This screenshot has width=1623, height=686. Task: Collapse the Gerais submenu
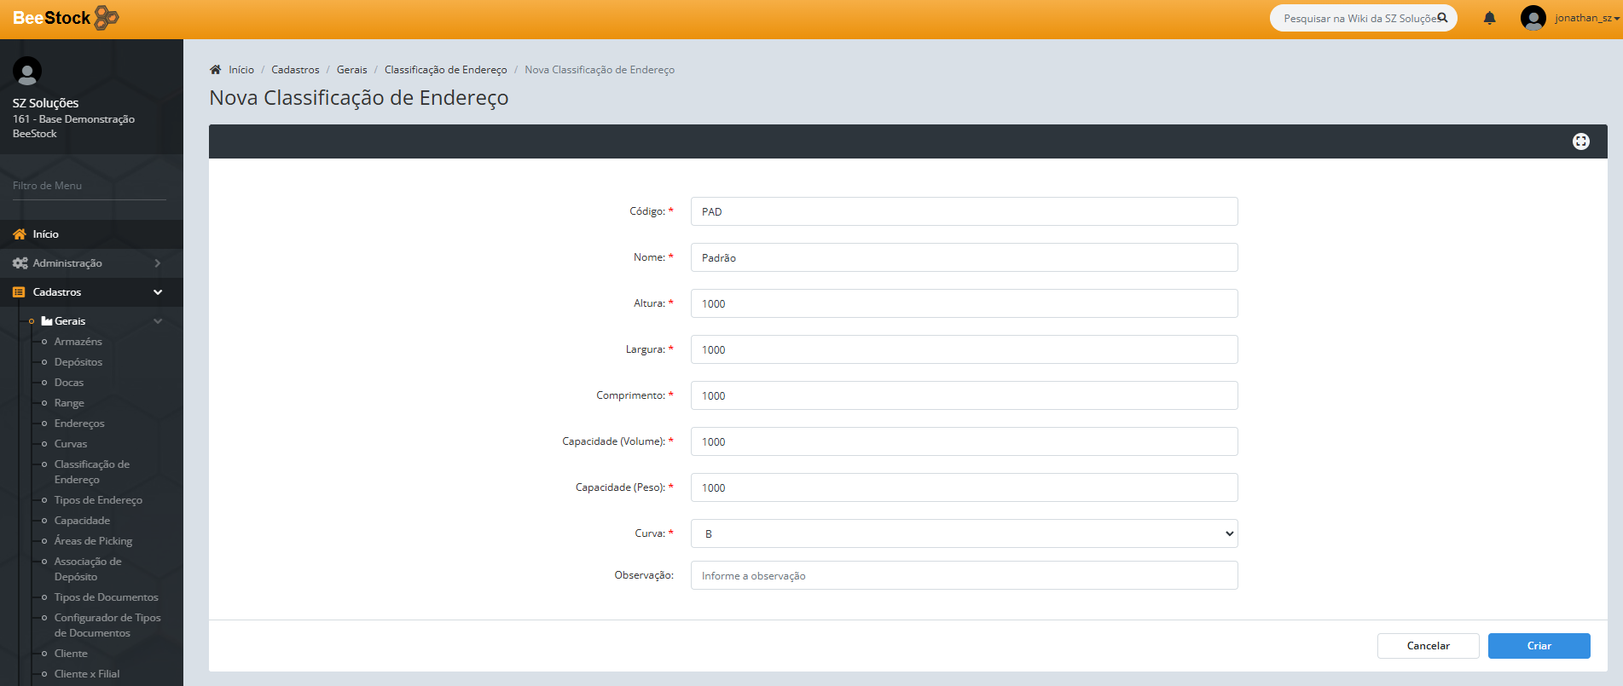[x=158, y=321]
